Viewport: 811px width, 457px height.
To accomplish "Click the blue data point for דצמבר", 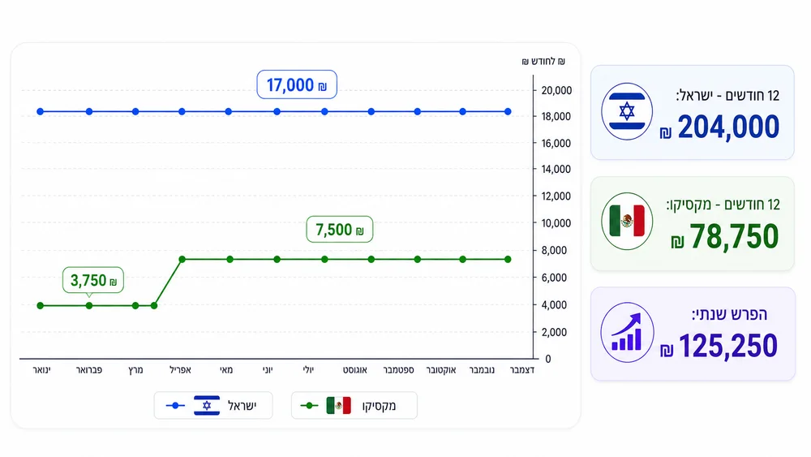I will (508, 112).
